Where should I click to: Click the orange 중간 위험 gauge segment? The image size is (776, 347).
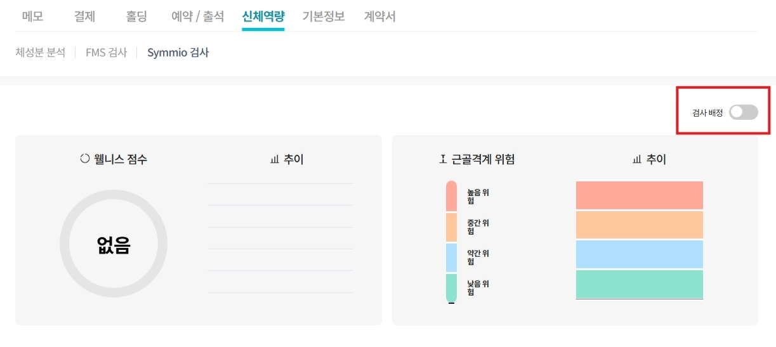click(x=451, y=227)
